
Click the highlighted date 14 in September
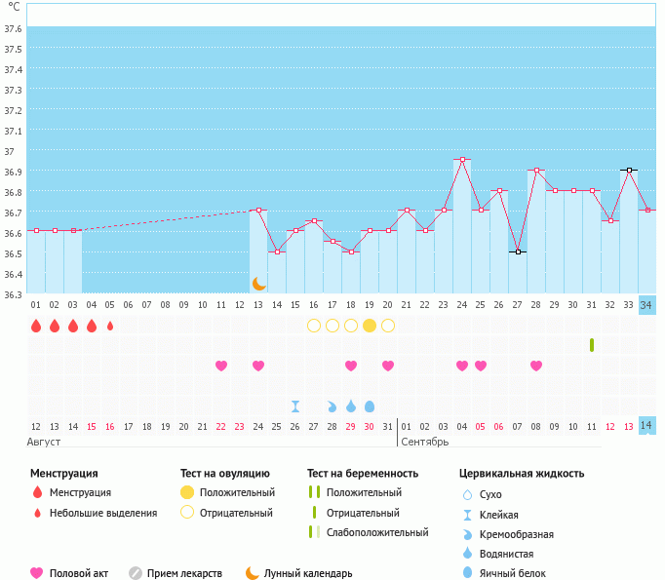pos(646,426)
